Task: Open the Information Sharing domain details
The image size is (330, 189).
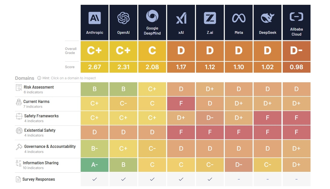Action: (x=40, y=165)
